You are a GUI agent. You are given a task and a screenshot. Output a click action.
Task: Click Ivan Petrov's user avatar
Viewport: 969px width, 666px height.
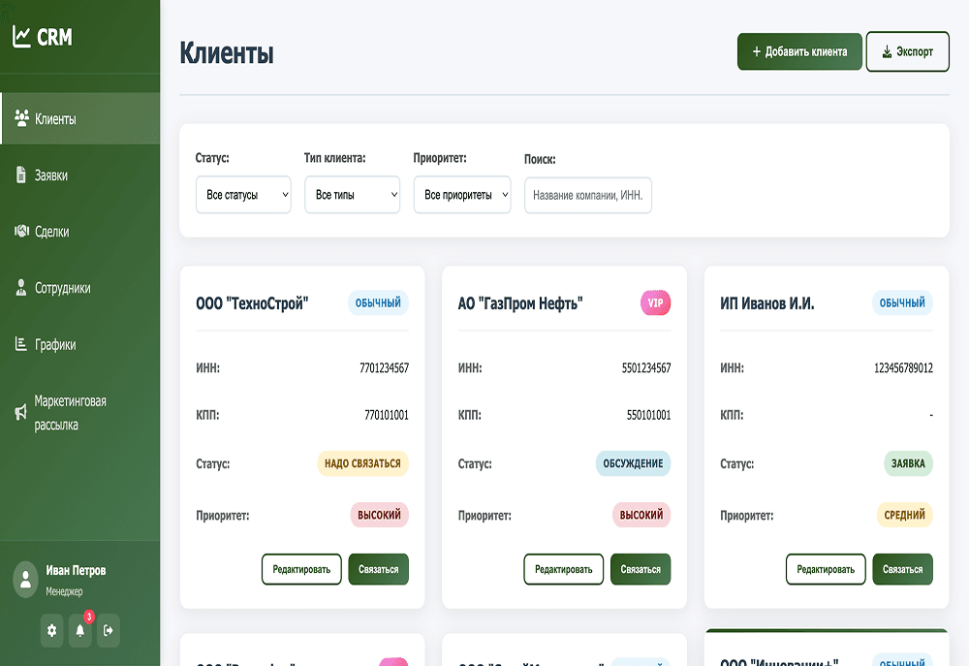click(x=25, y=580)
